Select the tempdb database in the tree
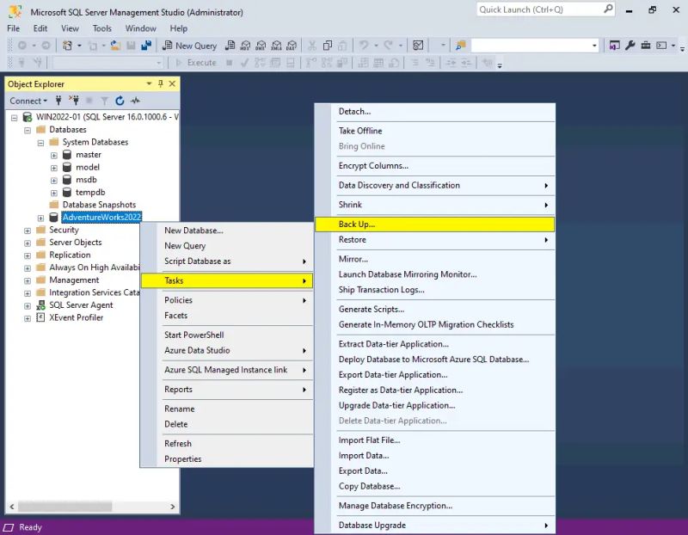The image size is (688, 535). [89, 192]
